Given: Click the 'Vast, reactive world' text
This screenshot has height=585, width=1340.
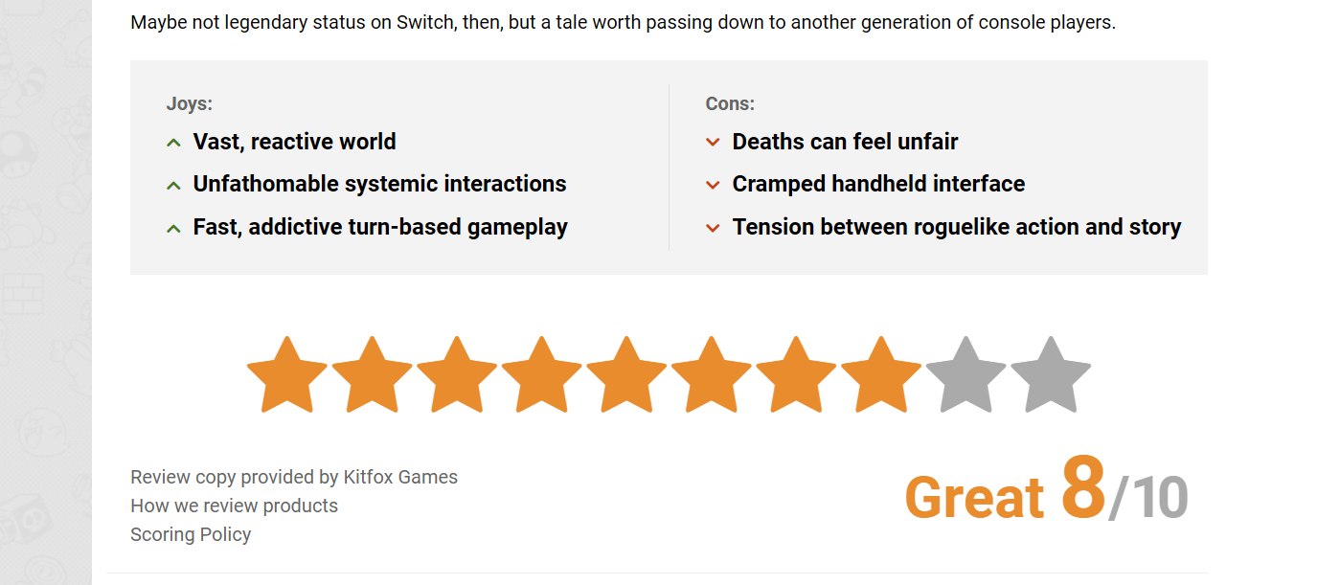Looking at the screenshot, I should click(294, 142).
